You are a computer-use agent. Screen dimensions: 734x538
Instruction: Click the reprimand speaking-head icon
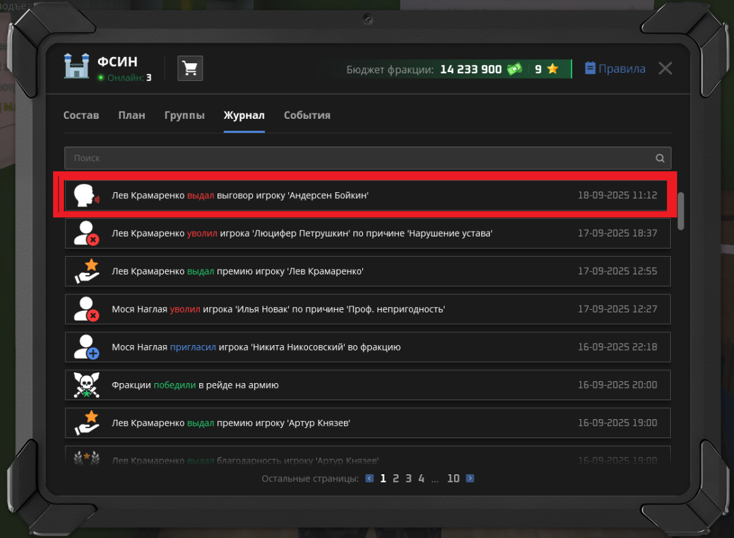coord(86,196)
